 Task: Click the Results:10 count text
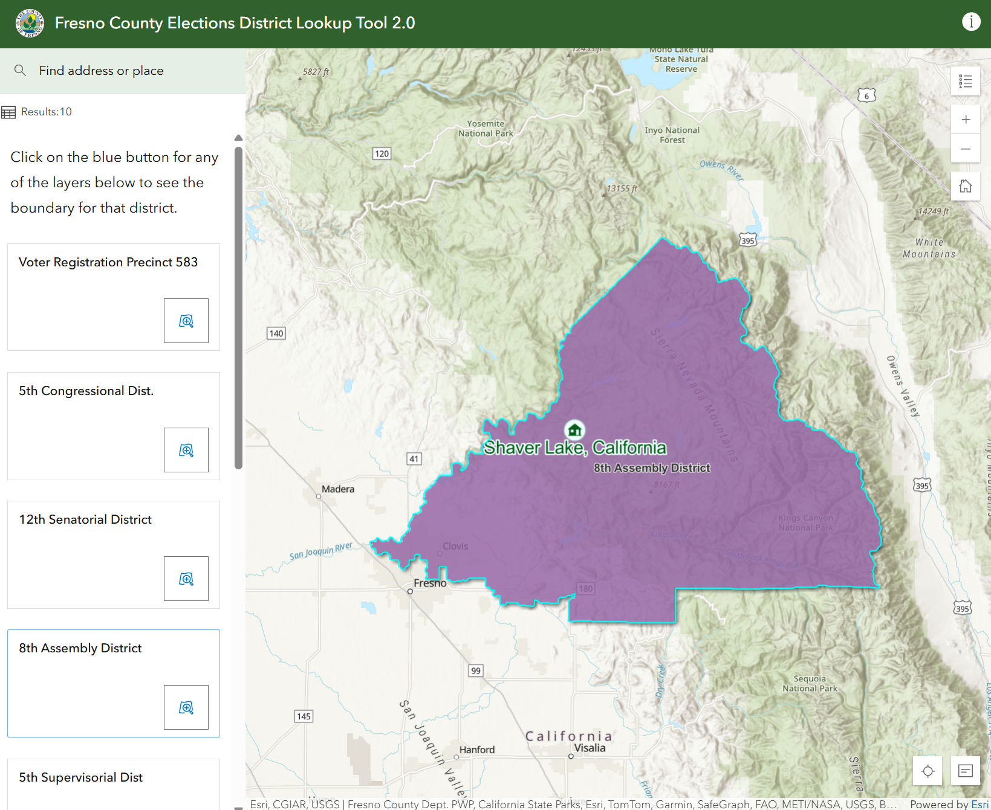[47, 112]
